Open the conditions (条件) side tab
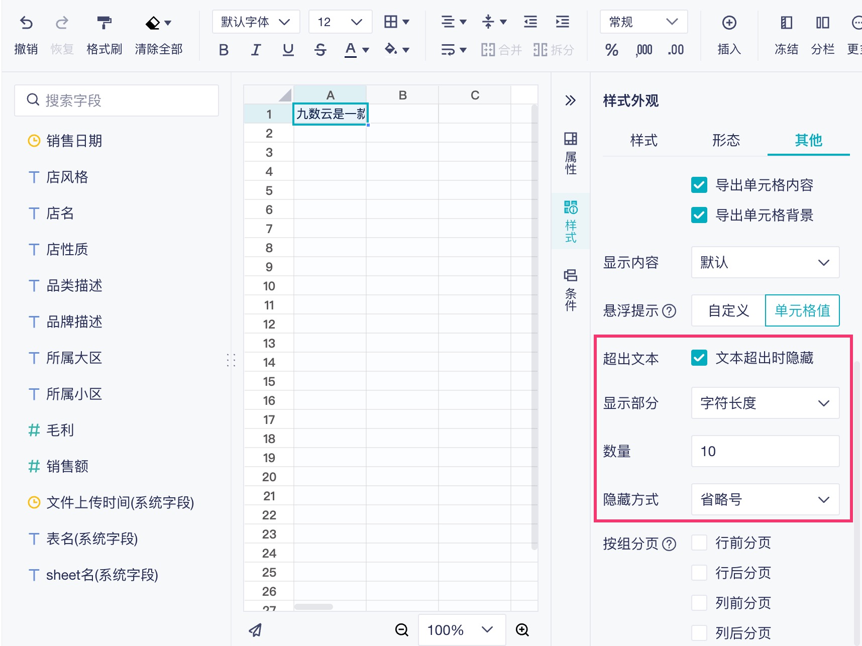 571,290
